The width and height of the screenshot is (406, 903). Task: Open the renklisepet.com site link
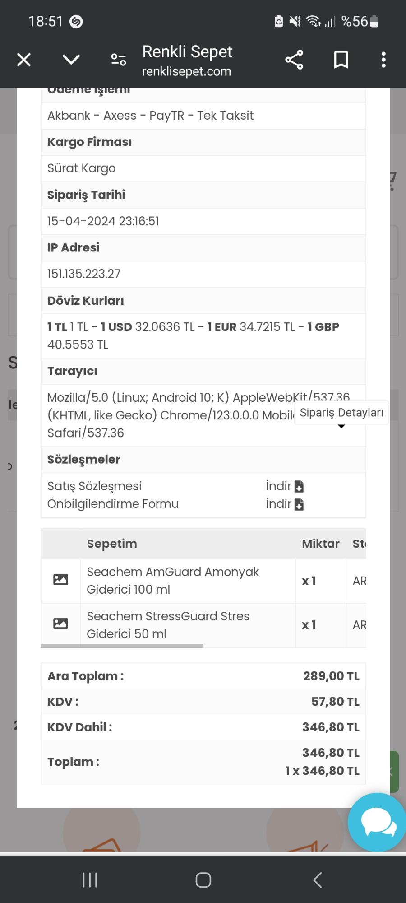click(187, 71)
